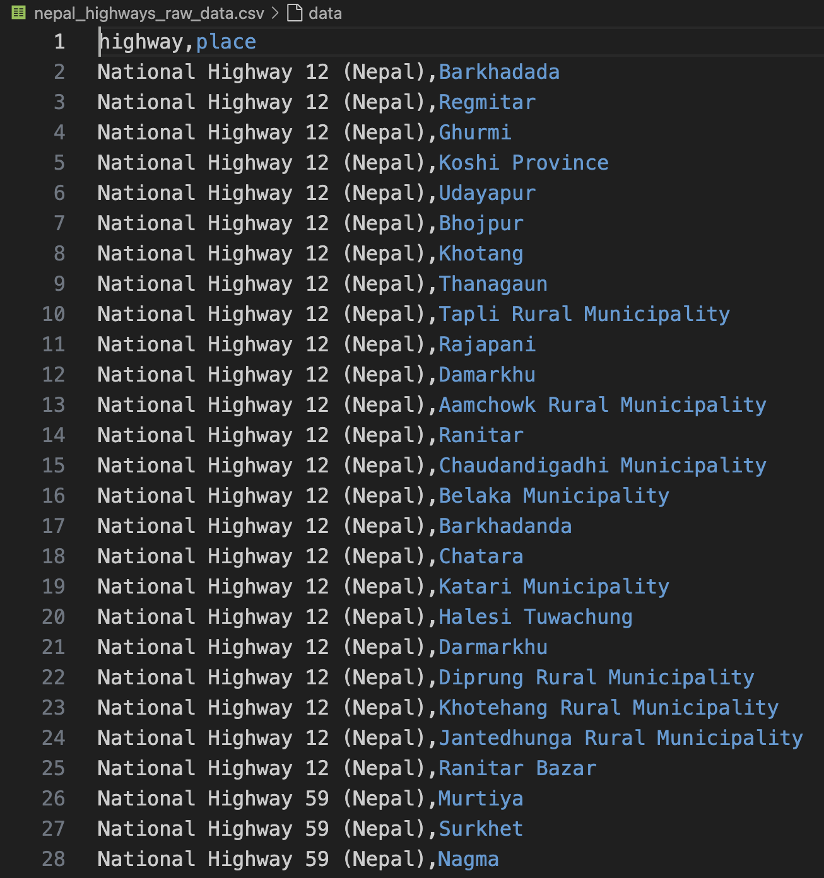Click on 'highway' header text

141,42
